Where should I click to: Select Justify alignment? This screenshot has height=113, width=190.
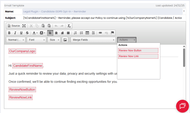[x=68, y=33]
